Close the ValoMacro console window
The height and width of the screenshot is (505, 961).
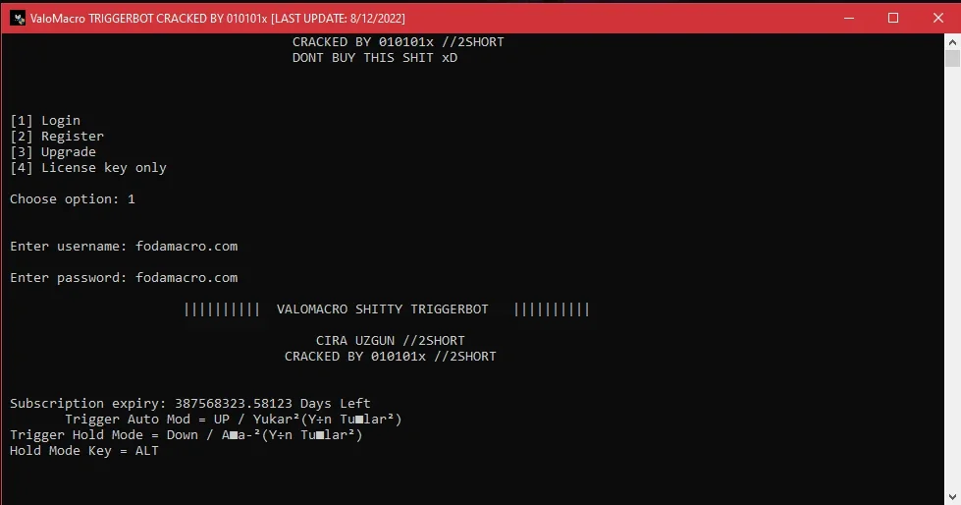point(937,19)
